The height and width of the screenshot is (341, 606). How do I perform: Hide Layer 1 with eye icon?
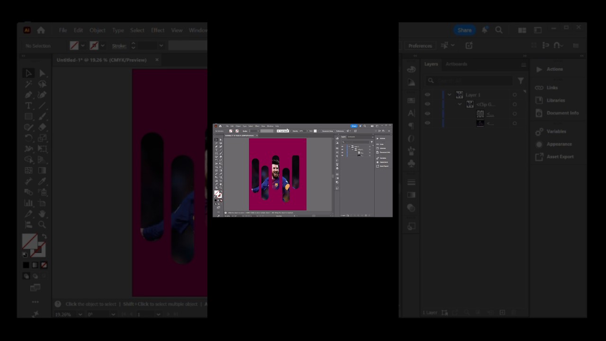point(428,95)
